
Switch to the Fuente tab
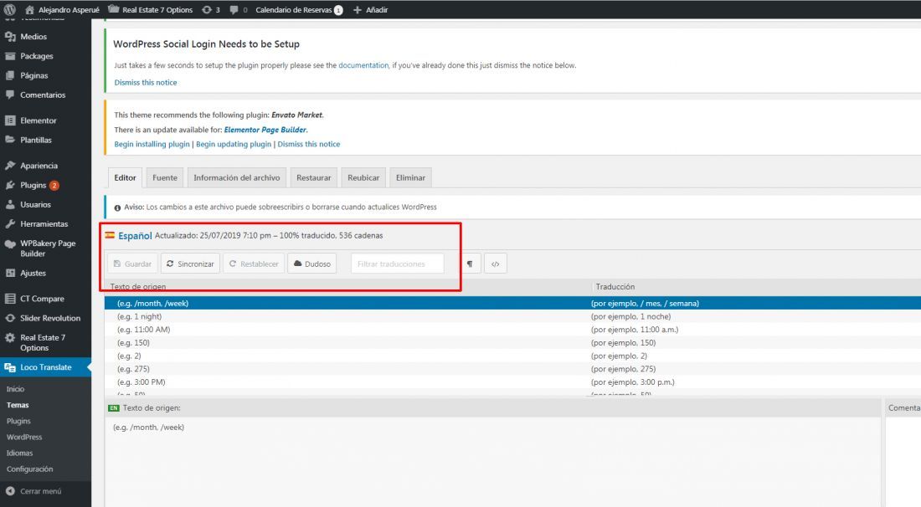(164, 178)
